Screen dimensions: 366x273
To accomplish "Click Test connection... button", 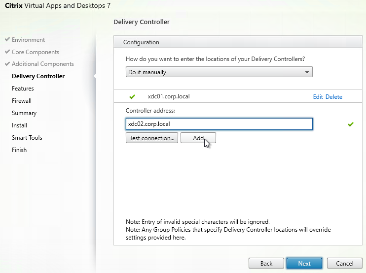I will point(152,138).
